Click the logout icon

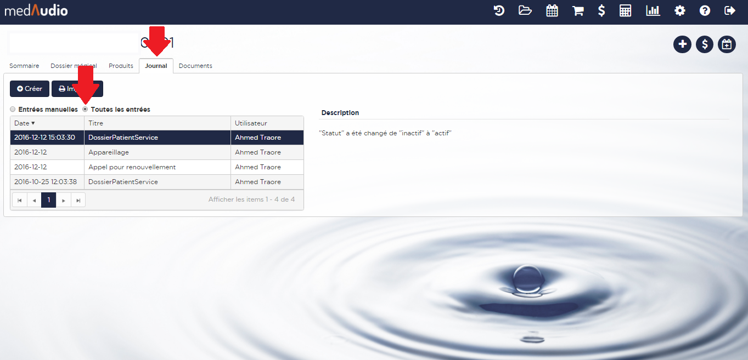[x=729, y=11]
